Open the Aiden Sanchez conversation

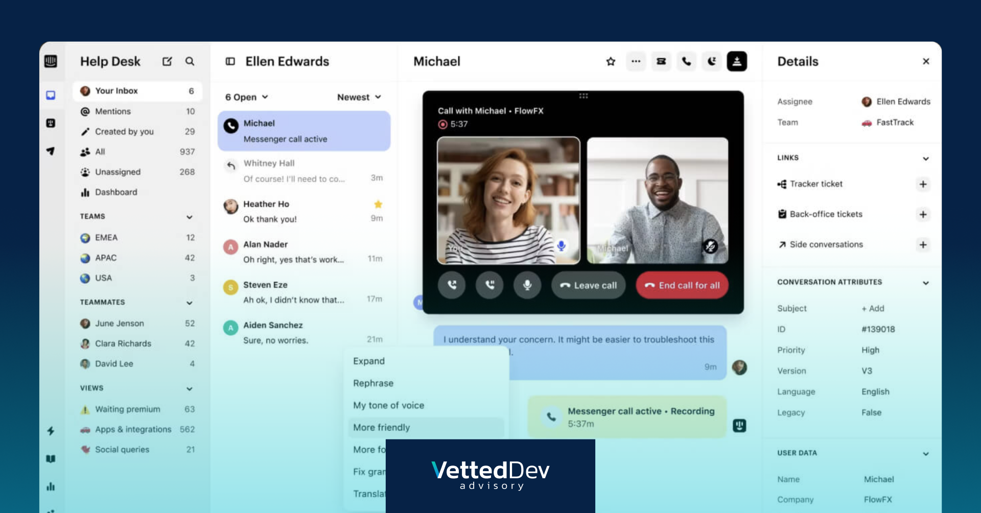coord(304,332)
